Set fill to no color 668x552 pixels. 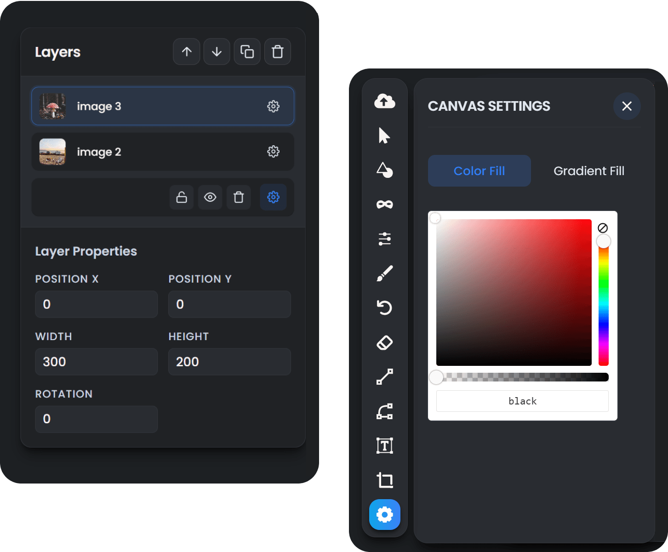click(603, 227)
